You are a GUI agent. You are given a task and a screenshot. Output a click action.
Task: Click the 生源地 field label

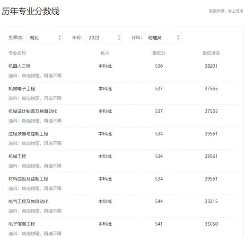click(16, 37)
